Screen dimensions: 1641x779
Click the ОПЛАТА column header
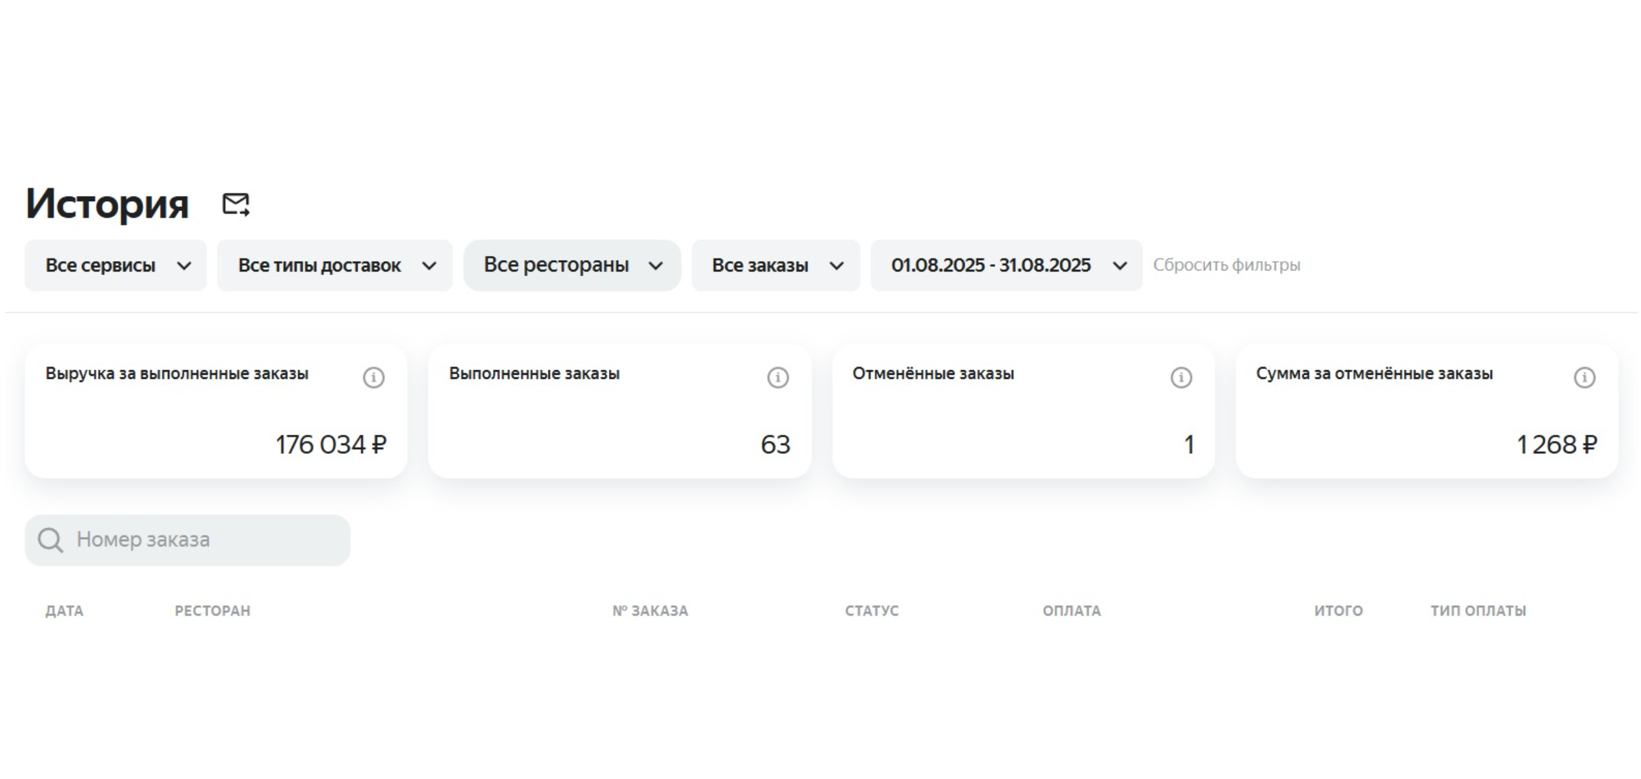[x=1071, y=611]
